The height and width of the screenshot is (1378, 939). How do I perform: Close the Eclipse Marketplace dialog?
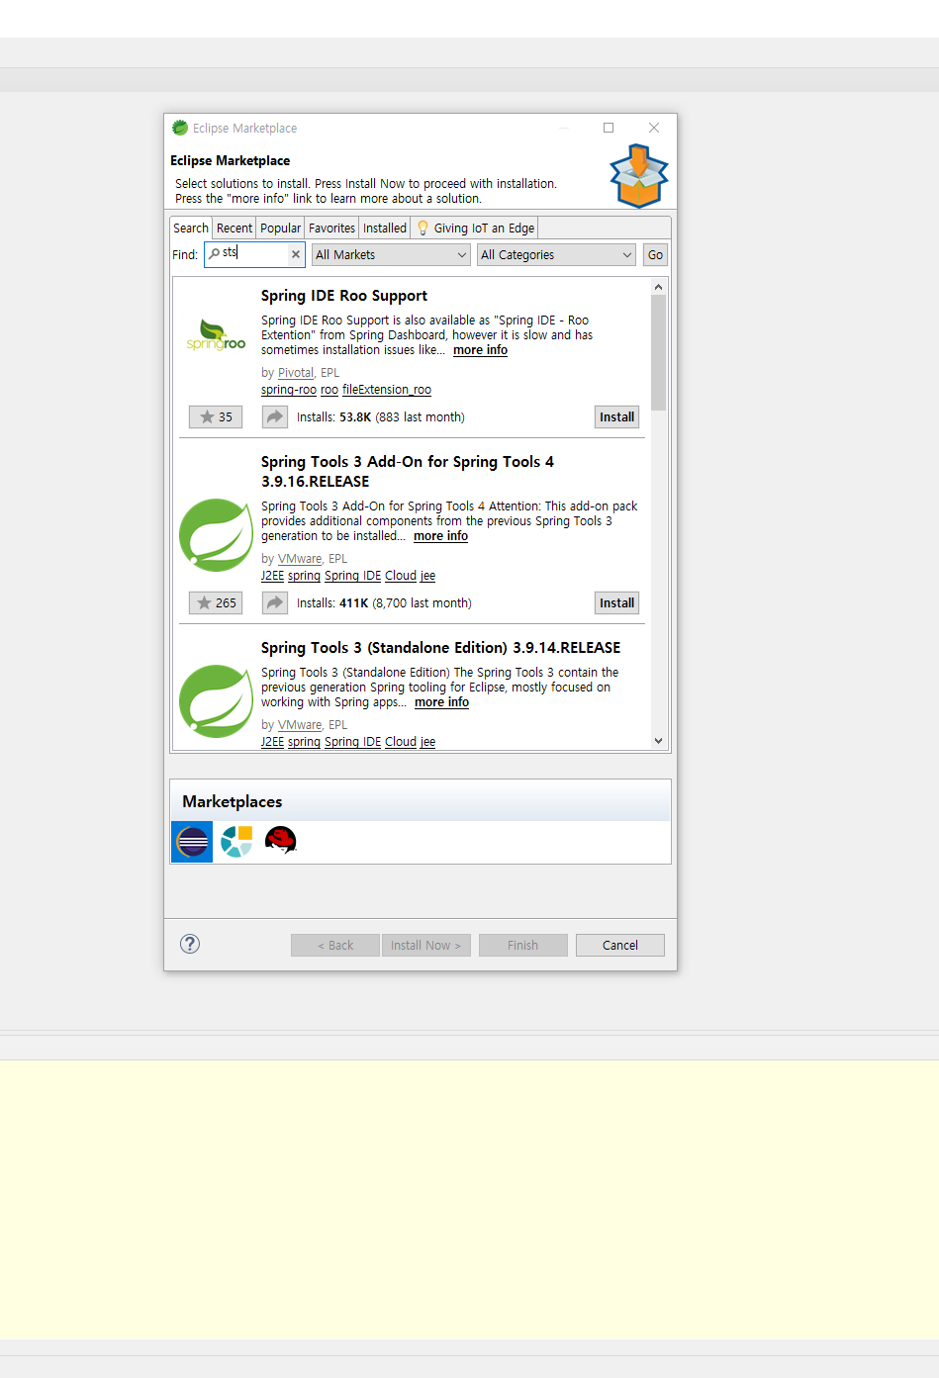pos(654,128)
